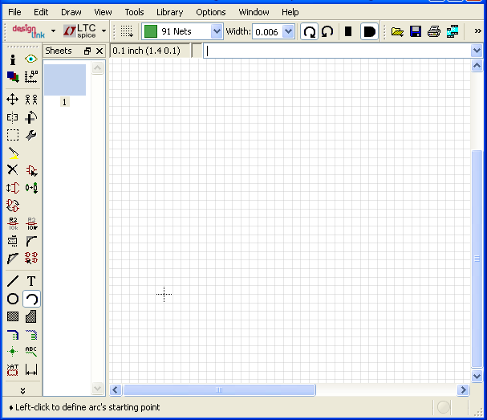This screenshot has height=420, width=487.
Task: Select the Smash tool
Action: [13, 241]
